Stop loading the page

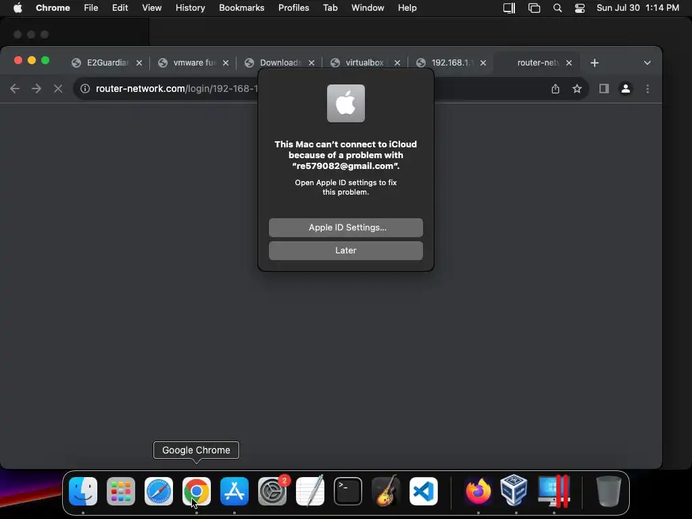pyautogui.click(x=58, y=89)
